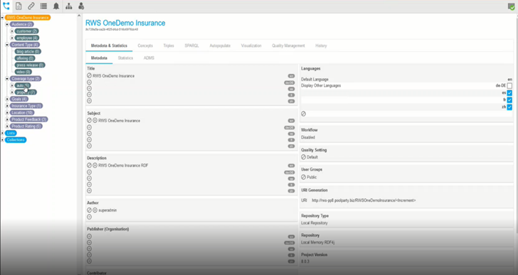Select the blog article (0) concept
Image resolution: width=518 pixels, height=275 pixels.
(x=28, y=51)
